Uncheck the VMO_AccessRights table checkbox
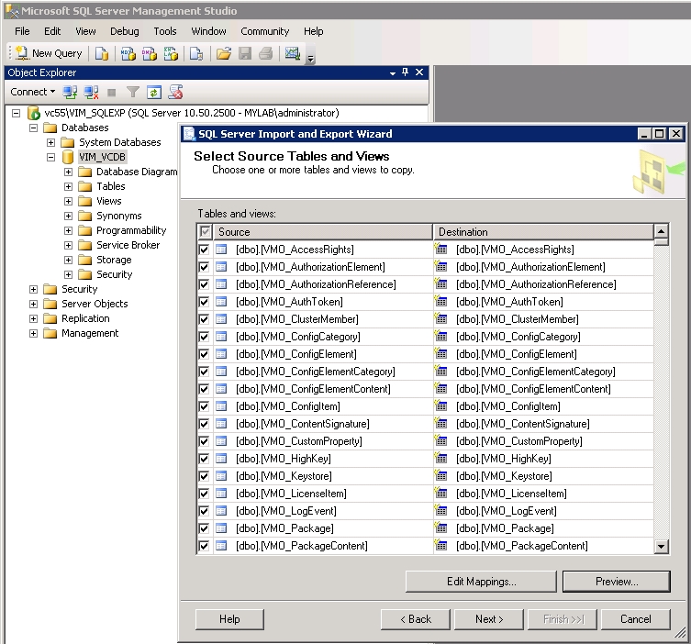 click(204, 250)
